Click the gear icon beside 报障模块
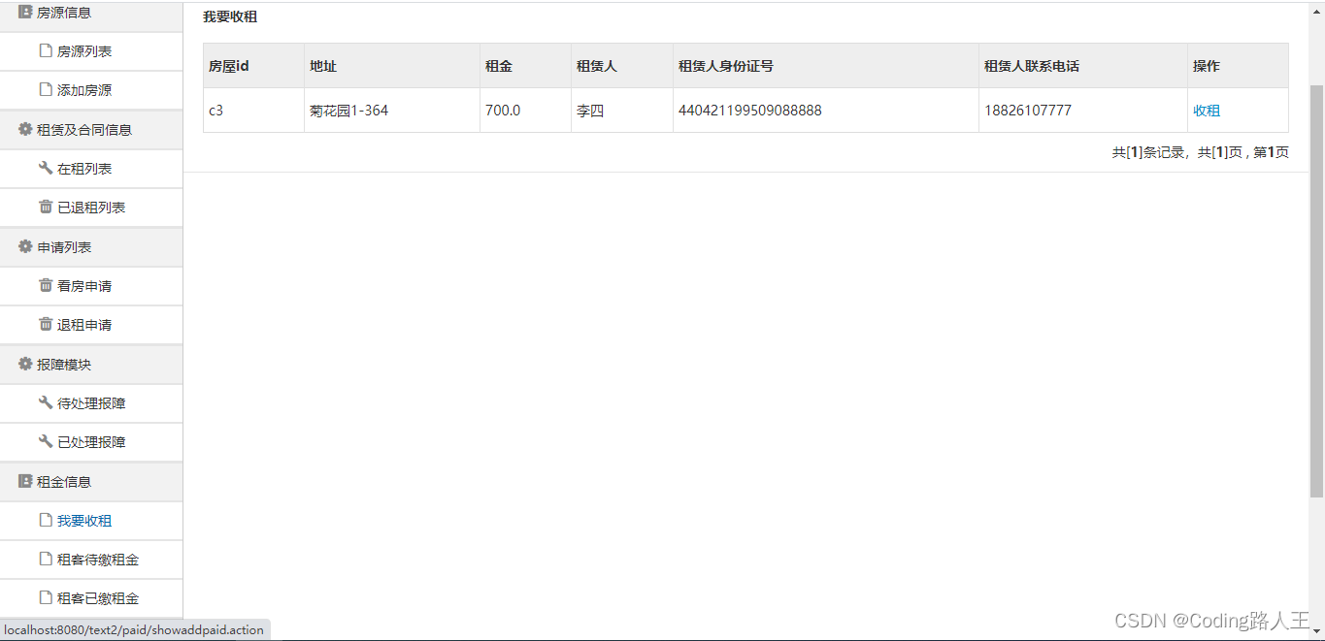Image resolution: width=1325 pixels, height=641 pixels. point(25,364)
